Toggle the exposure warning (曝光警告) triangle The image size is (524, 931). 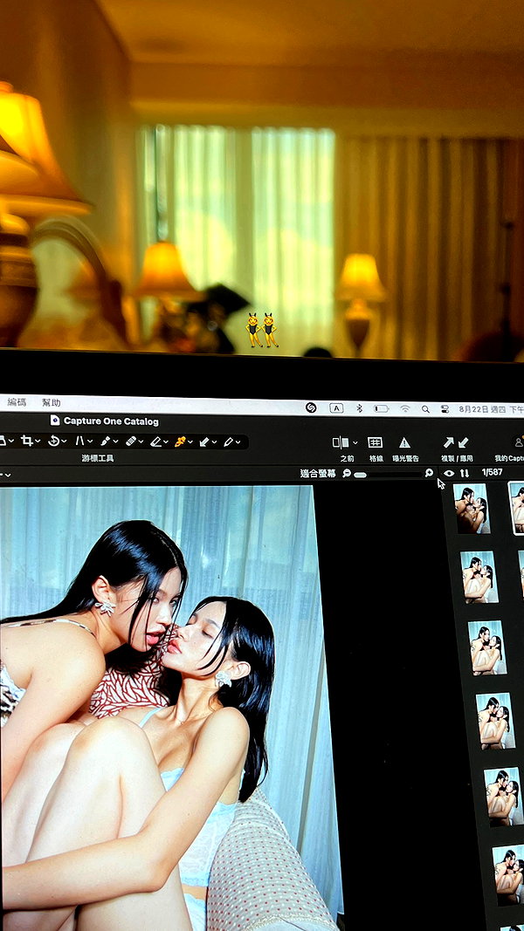[404, 442]
